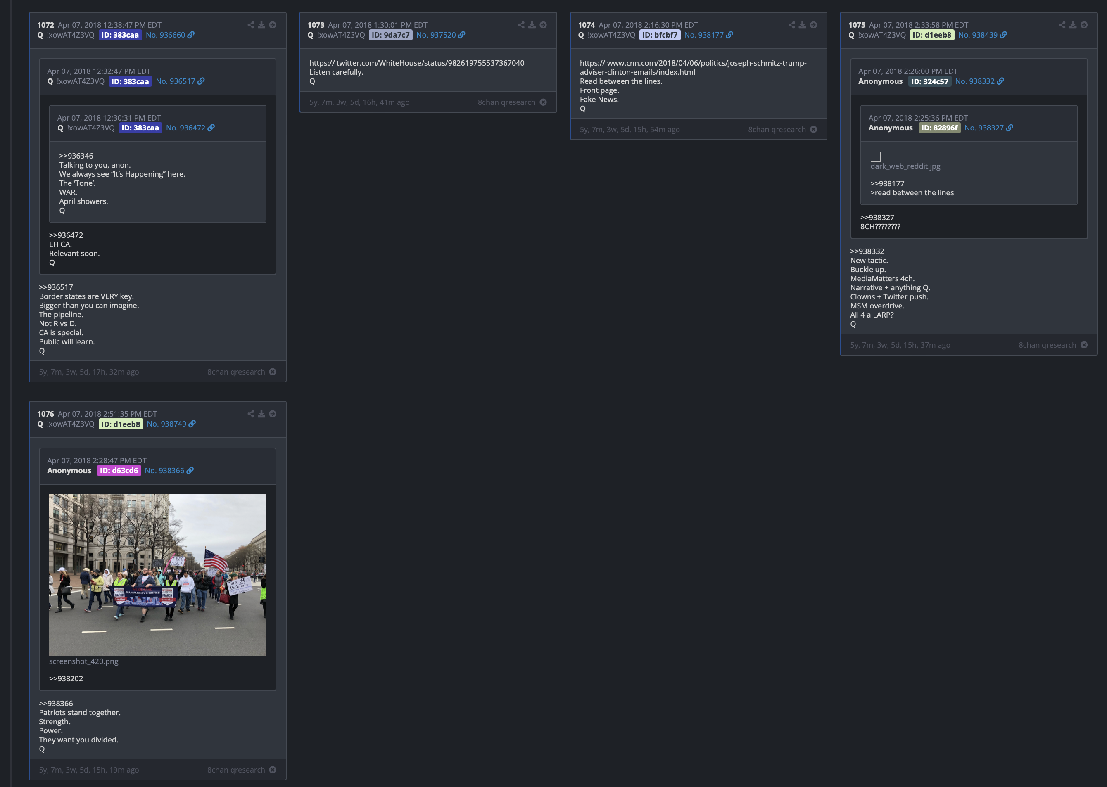Click the twitter.com/WhiteHouse status URL text
1107x787 pixels.
coord(416,63)
